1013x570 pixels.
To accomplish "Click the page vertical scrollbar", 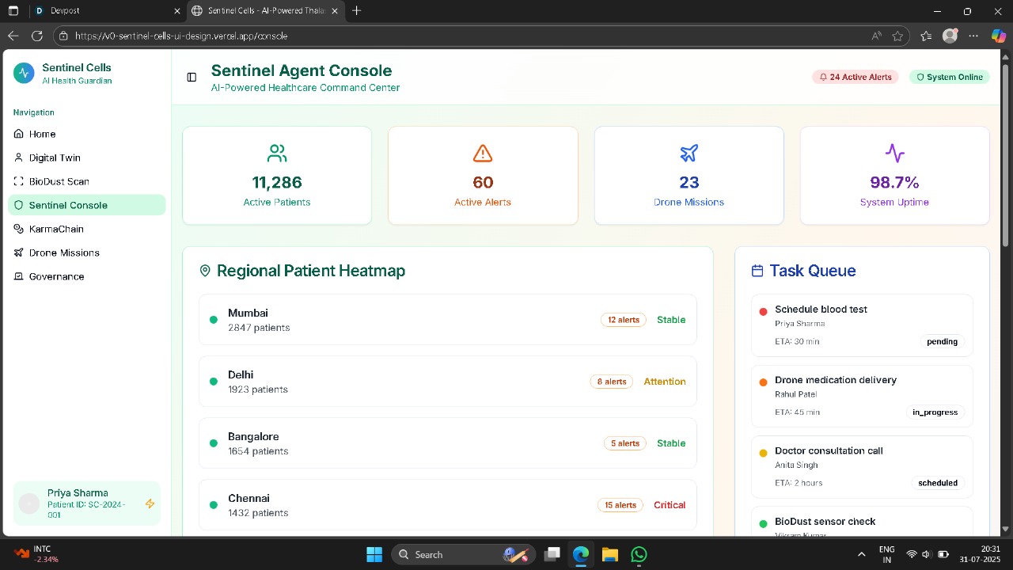I will tap(1007, 157).
